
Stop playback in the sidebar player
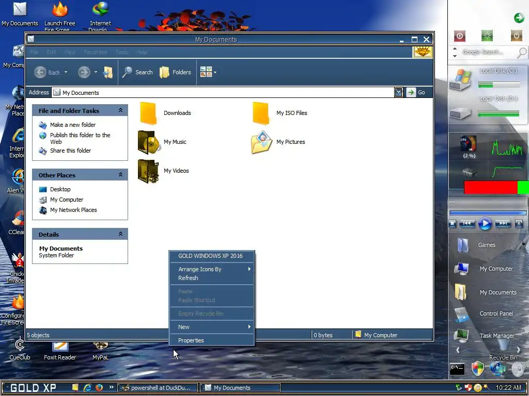453,224
